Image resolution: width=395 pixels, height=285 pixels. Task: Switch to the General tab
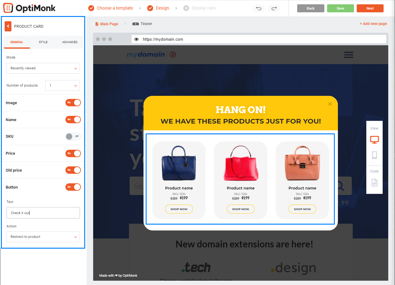[17, 42]
